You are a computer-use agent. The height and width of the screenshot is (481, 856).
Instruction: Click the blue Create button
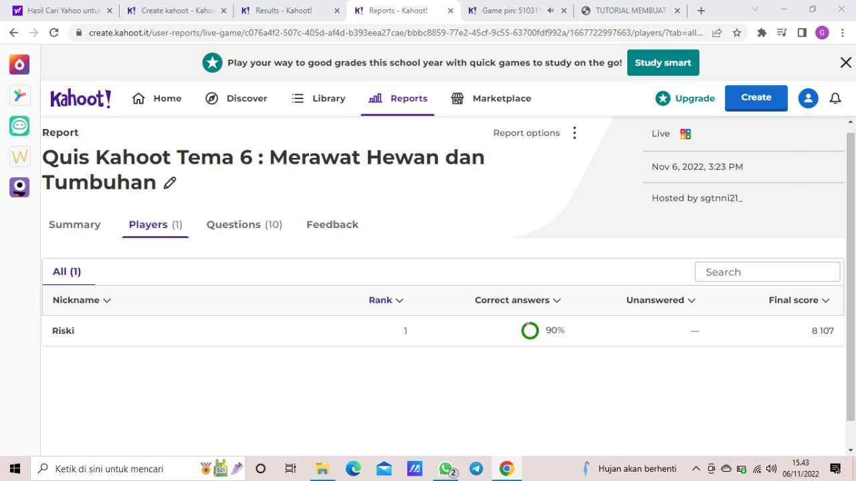pos(756,98)
